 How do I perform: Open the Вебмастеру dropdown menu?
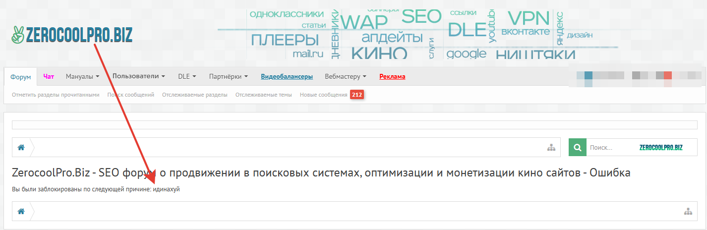click(x=346, y=77)
